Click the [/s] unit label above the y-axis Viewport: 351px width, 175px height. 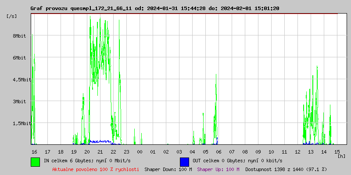coord(12,16)
